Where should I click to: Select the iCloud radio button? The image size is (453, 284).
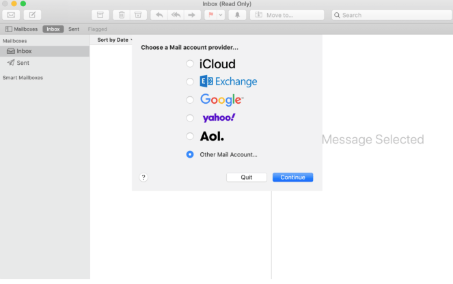point(190,63)
